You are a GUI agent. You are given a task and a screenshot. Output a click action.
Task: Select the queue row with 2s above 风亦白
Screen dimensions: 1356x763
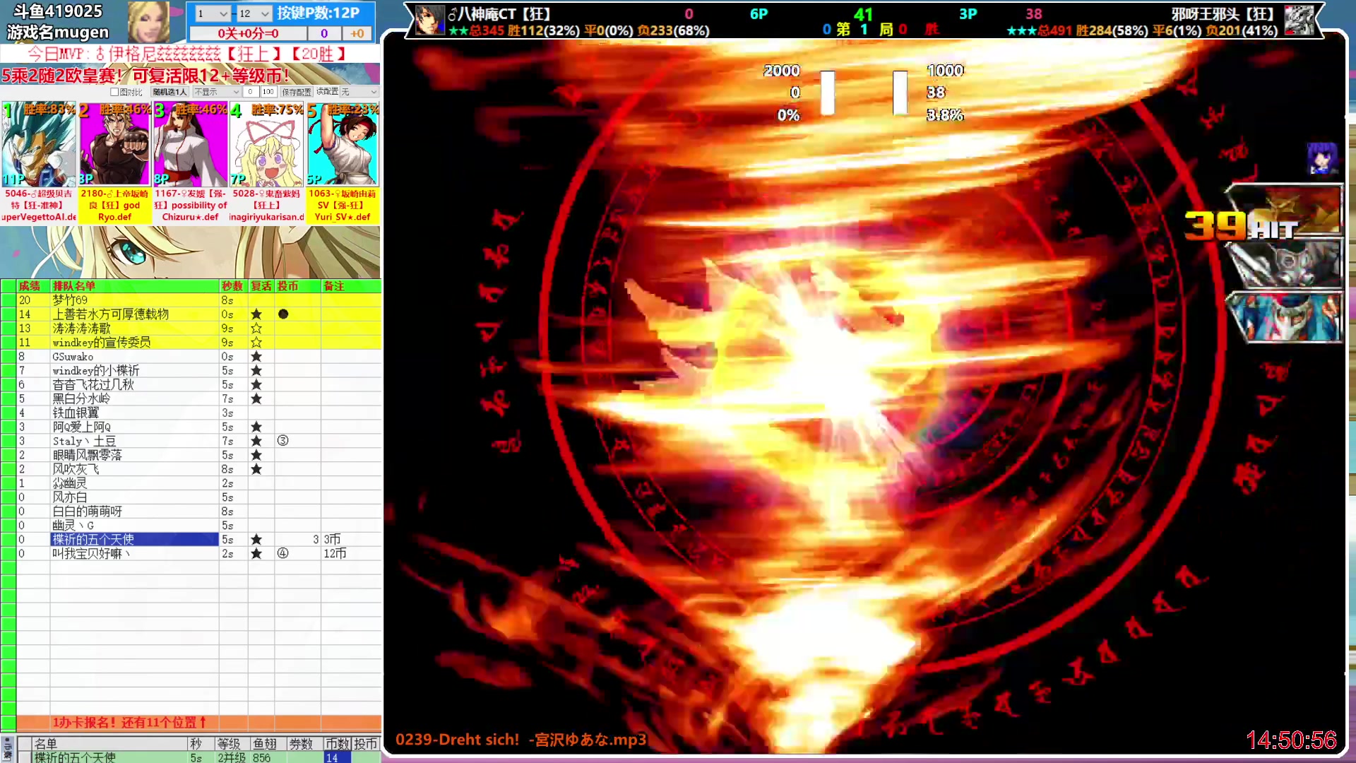click(191, 483)
